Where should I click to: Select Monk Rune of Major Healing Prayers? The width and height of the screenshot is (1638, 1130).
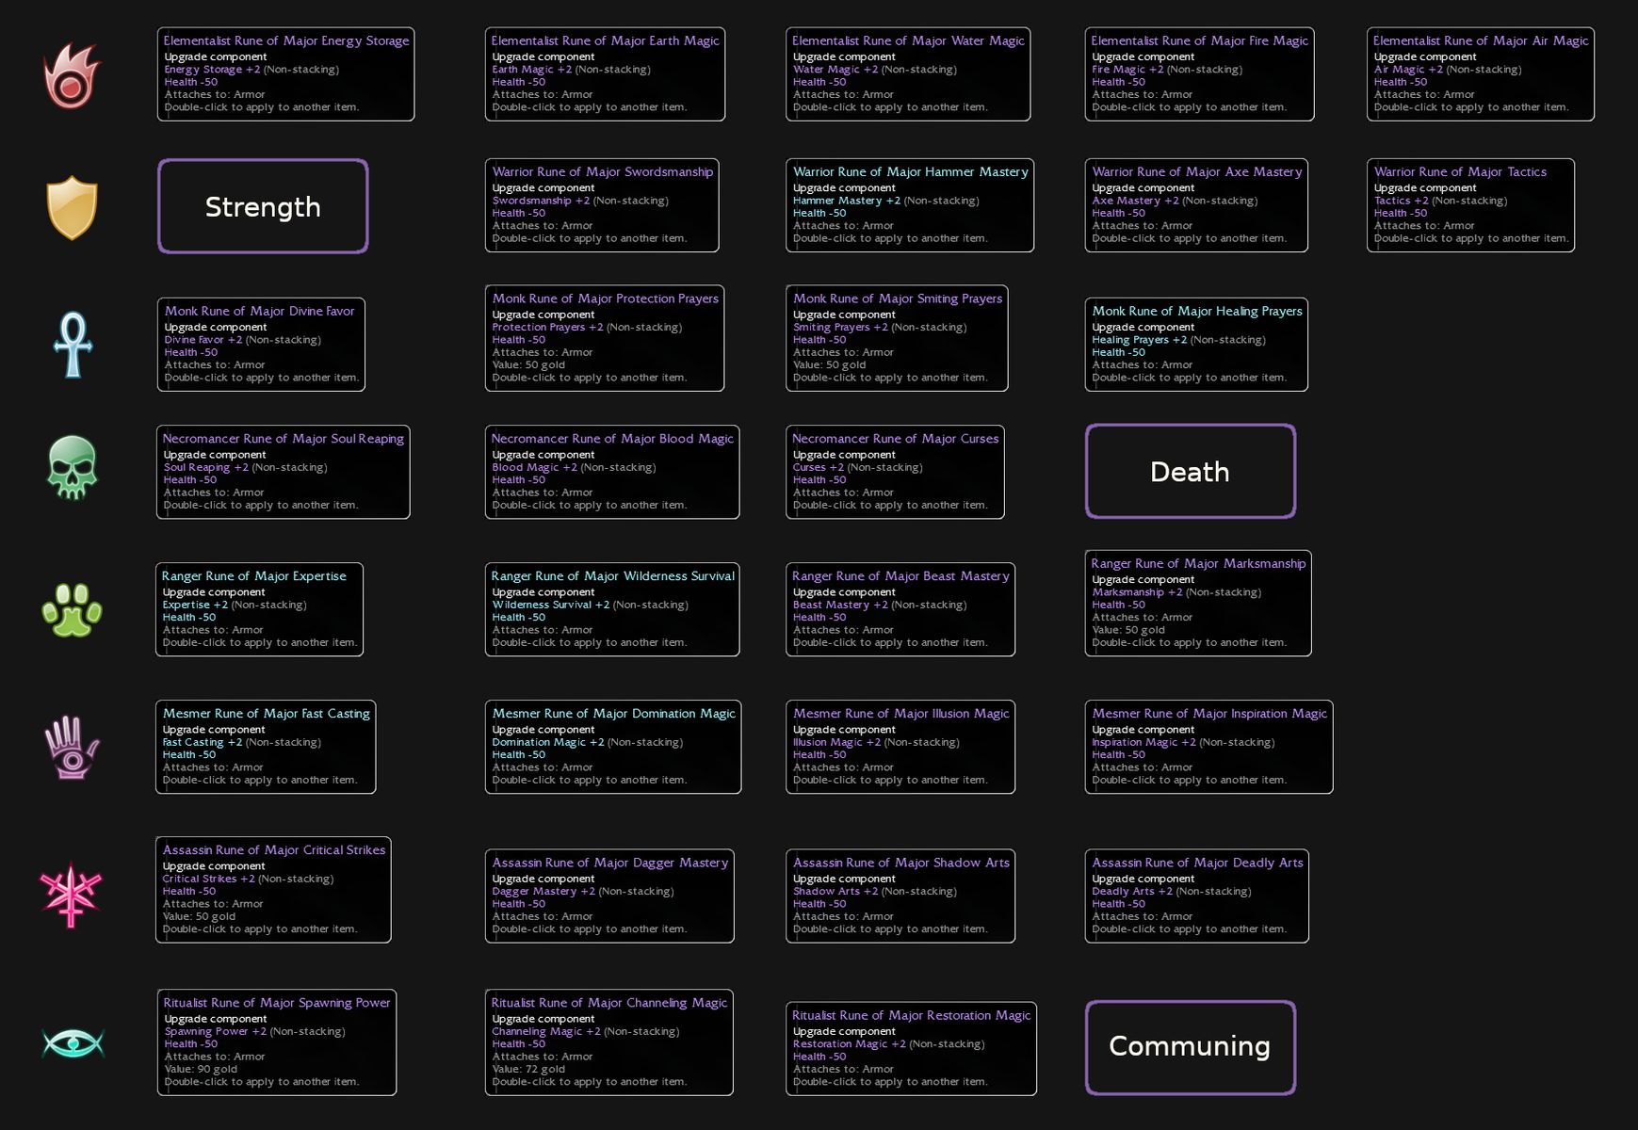coord(1196,344)
